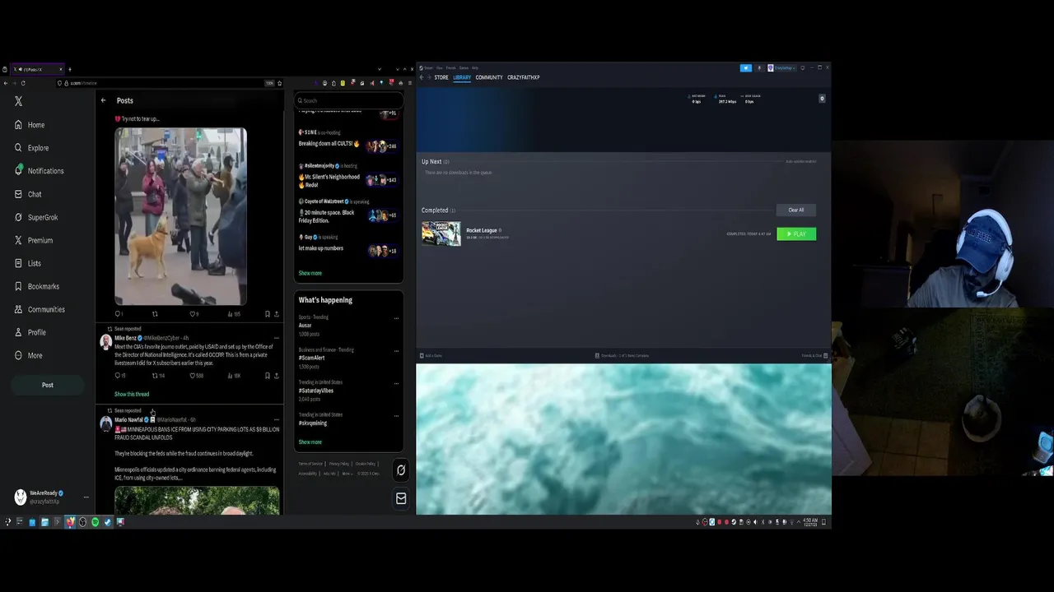Go back using Posts header arrow

(103, 100)
